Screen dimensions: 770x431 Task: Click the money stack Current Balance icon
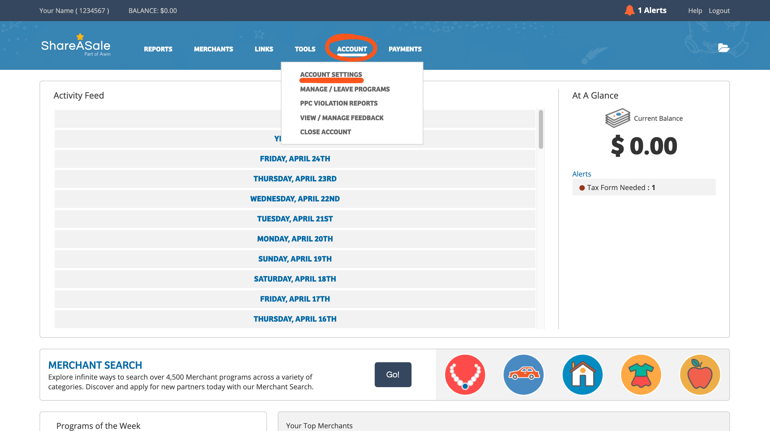point(618,118)
